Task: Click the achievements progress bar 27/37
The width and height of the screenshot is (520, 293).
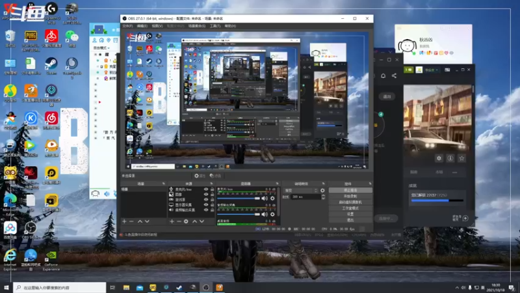Action: [x=437, y=201]
